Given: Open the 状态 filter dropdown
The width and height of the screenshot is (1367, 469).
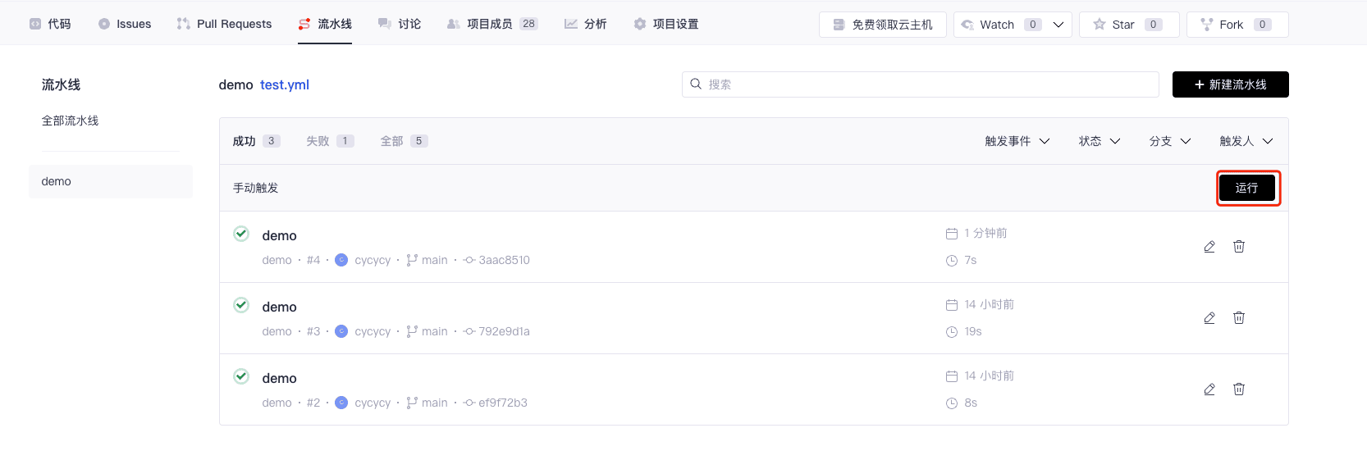Looking at the screenshot, I should click(x=1099, y=141).
